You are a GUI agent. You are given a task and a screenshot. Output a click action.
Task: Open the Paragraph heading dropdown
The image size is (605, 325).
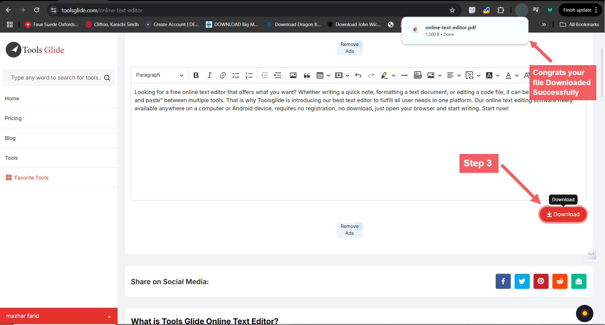(159, 75)
